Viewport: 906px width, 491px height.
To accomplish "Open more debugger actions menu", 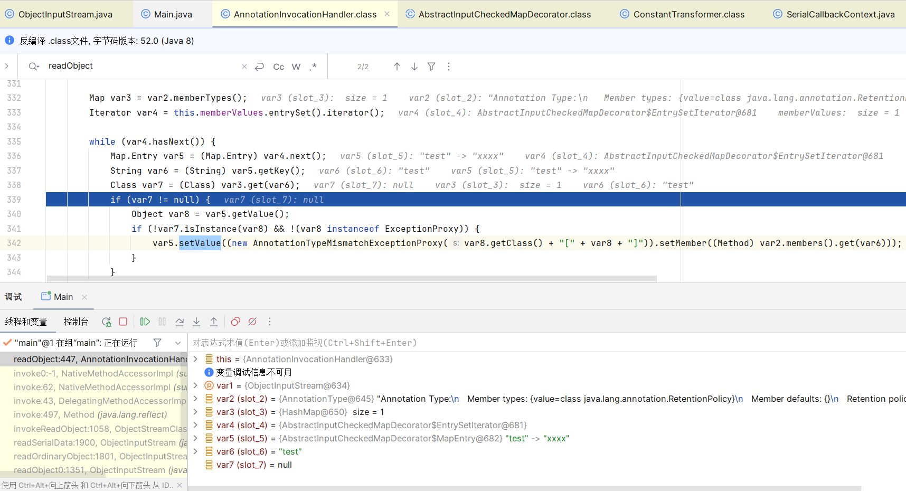I will point(270,322).
